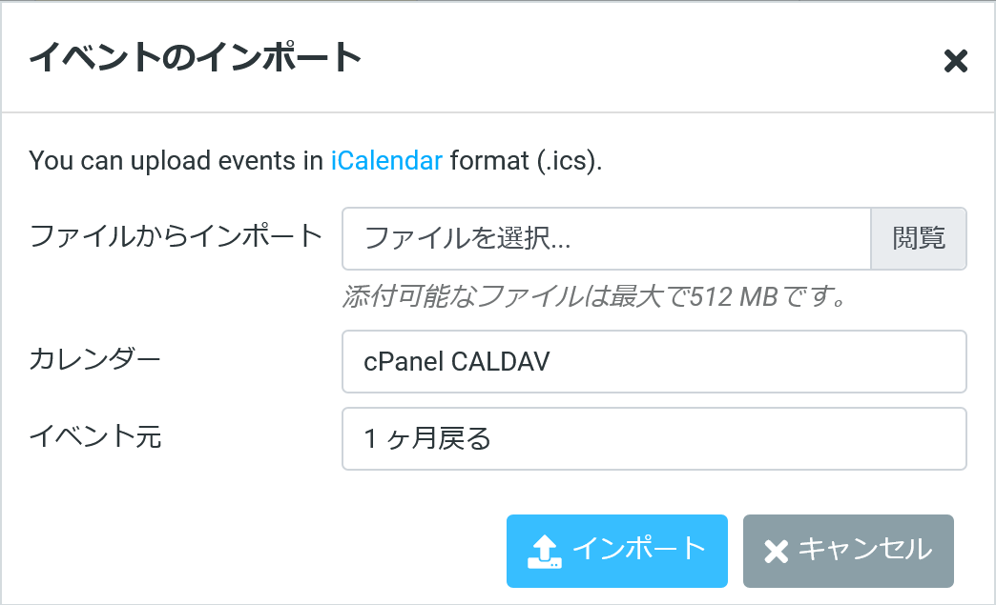
Task: Click the 'format (.ics)' text
Action: [526, 160]
